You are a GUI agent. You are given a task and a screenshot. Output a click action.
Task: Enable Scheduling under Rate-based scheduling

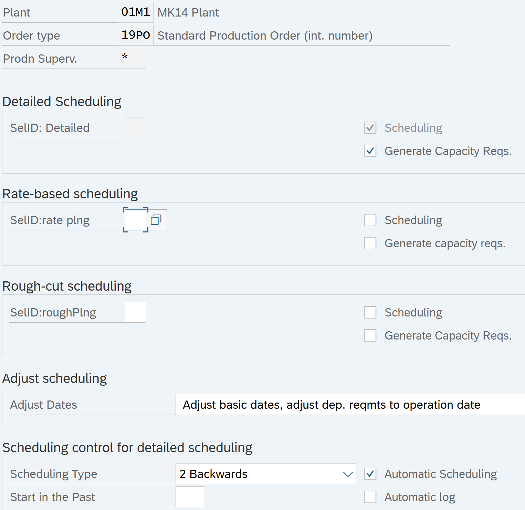tap(370, 220)
